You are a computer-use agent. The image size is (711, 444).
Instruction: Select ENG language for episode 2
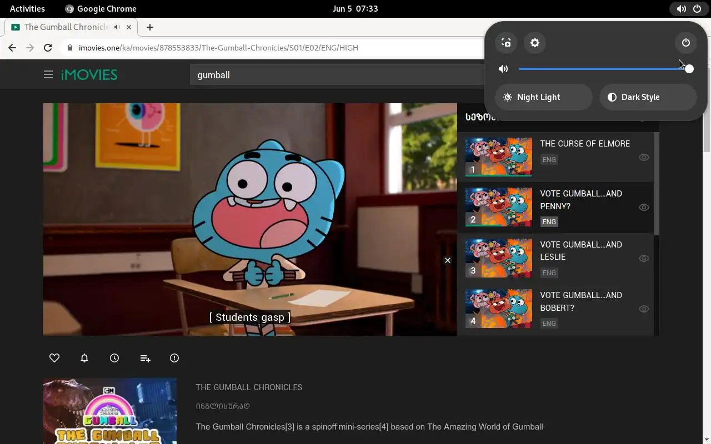click(549, 221)
